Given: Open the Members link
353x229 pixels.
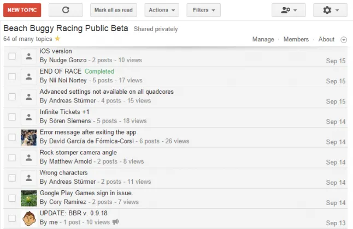Looking at the screenshot, I should (x=296, y=39).
